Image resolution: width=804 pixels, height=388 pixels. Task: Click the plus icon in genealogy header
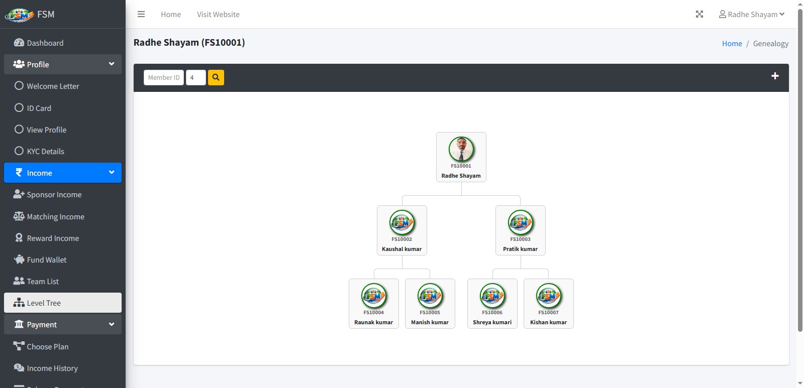pyautogui.click(x=775, y=76)
